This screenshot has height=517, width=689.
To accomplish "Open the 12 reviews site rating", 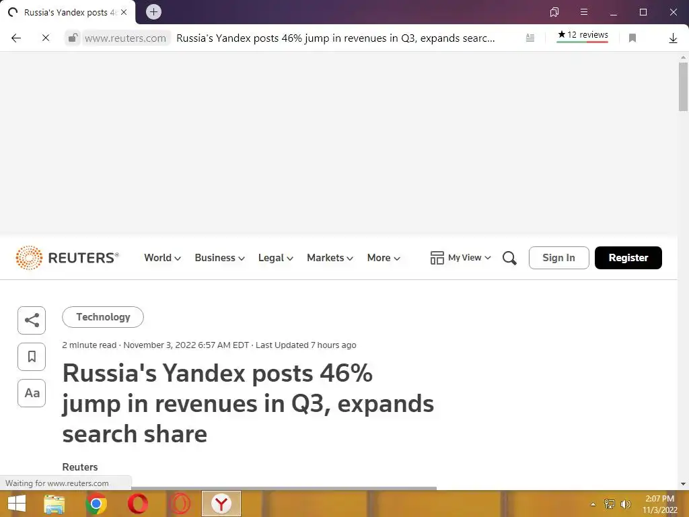I will pyautogui.click(x=583, y=36).
